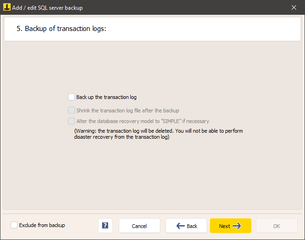The height and width of the screenshot is (240, 305).
Task: Enable the Back up the transaction log checkbox
Action: coord(71,97)
